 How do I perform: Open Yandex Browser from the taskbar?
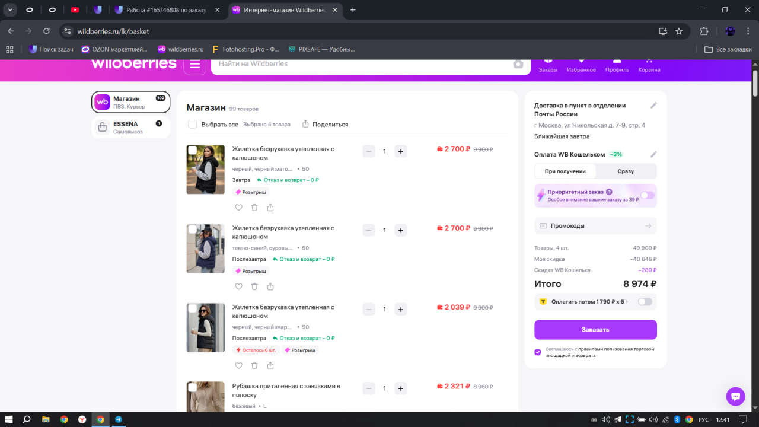coord(82,419)
